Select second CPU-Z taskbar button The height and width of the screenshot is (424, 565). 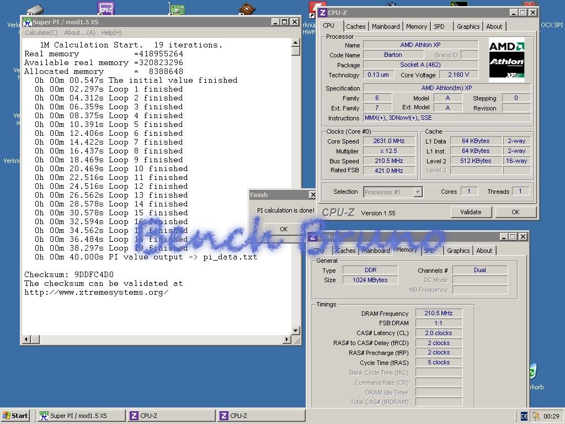[x=262, y=415]
